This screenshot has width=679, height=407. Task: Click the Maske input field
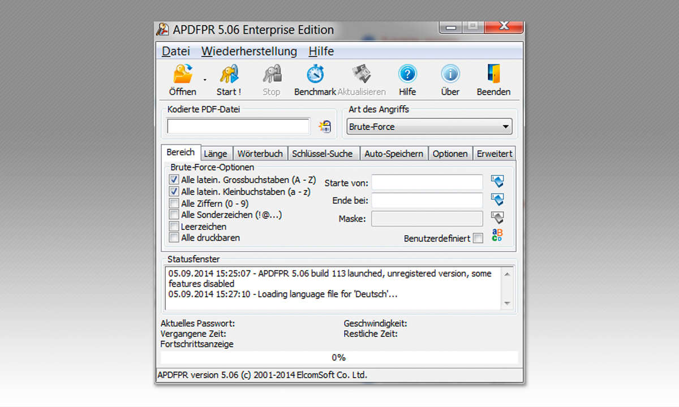427,218
